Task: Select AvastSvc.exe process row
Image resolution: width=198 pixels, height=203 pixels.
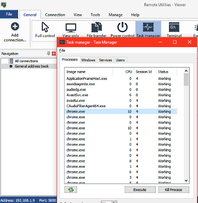Action: [x=121, y=95]
